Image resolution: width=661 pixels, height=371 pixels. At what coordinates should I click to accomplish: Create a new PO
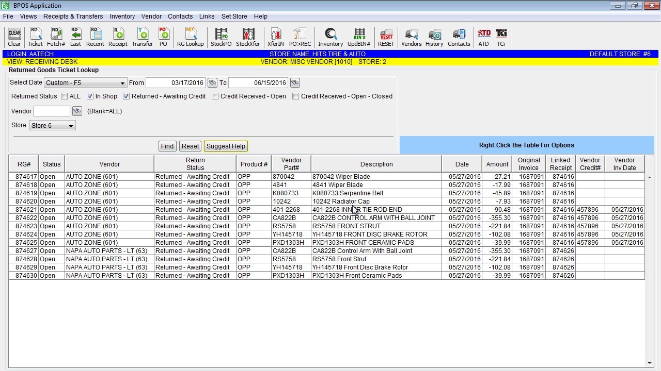tap(163, 37)
